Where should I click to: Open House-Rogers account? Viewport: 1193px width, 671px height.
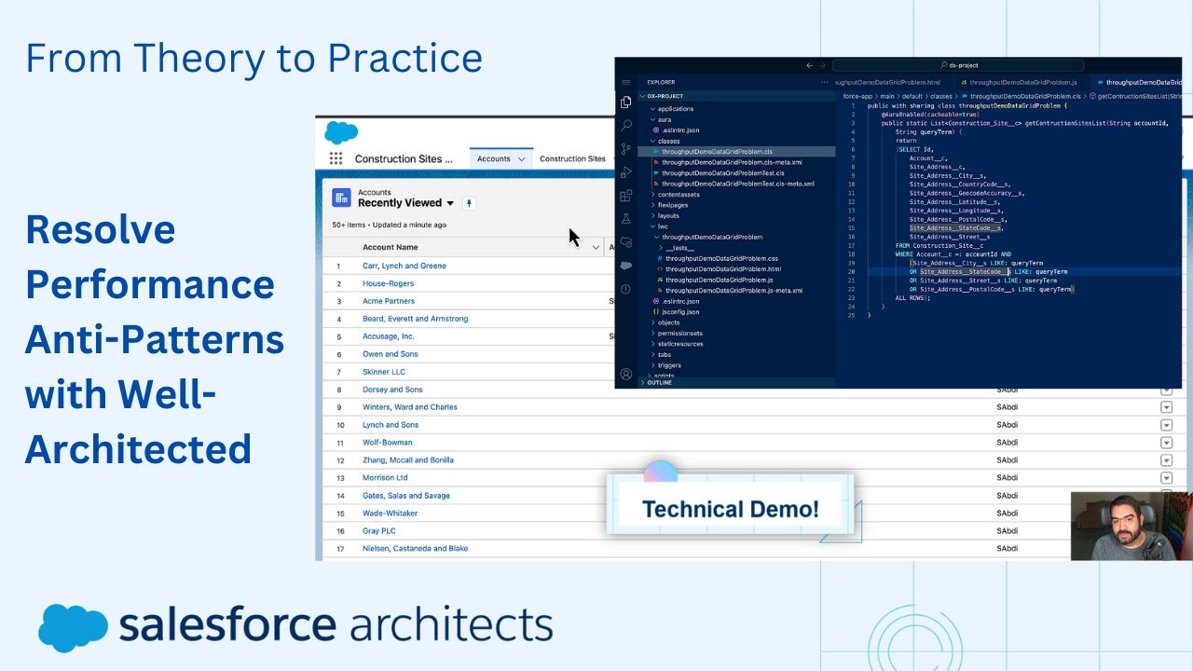tap(389, 283)
